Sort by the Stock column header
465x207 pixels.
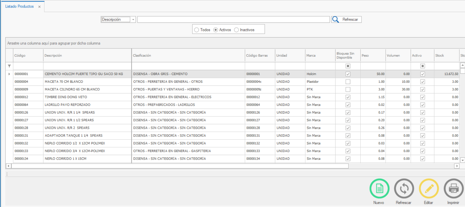coord(440,55)
